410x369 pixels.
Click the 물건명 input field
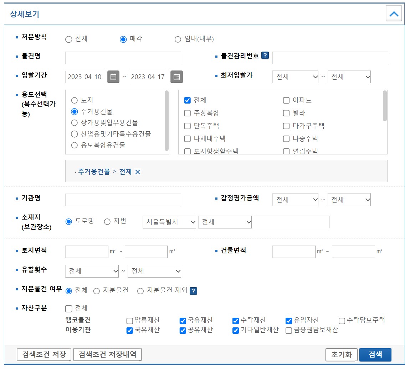123,57
